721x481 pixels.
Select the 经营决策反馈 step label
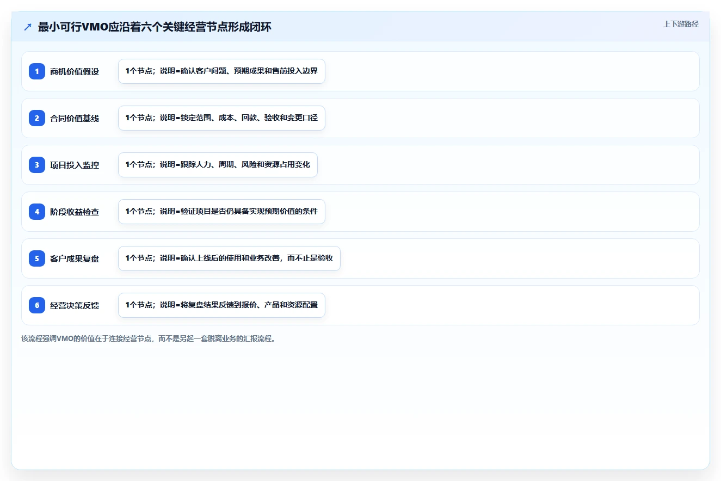[x=75, y=305]
